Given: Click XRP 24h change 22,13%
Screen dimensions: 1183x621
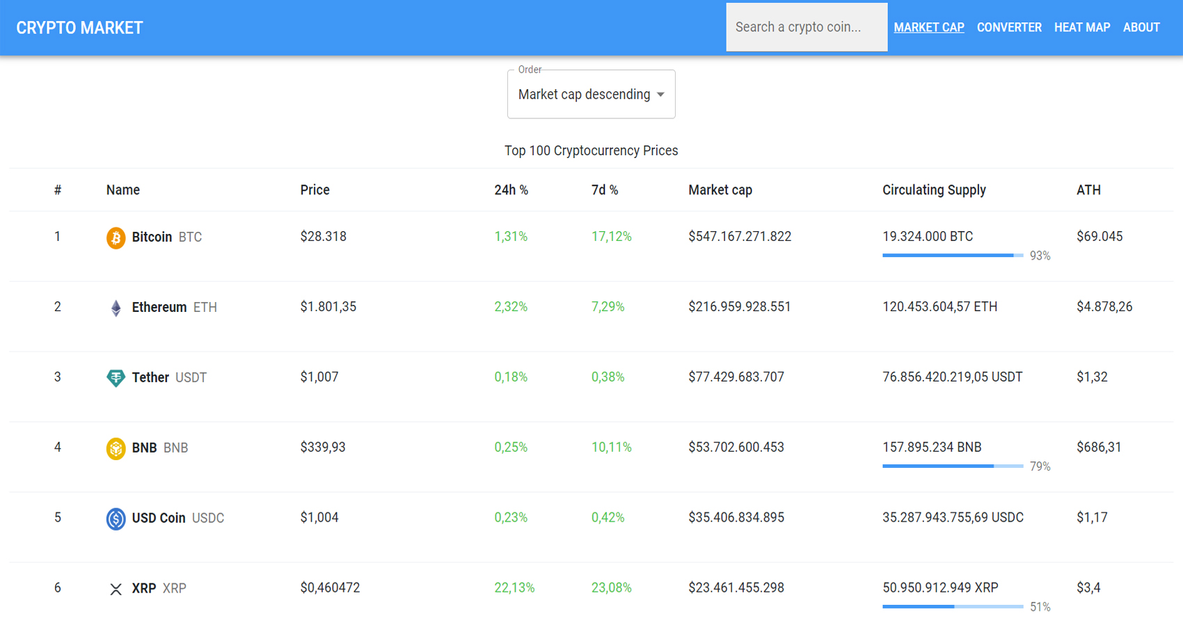Looking at the screenshot, I should tap(514, 588).
